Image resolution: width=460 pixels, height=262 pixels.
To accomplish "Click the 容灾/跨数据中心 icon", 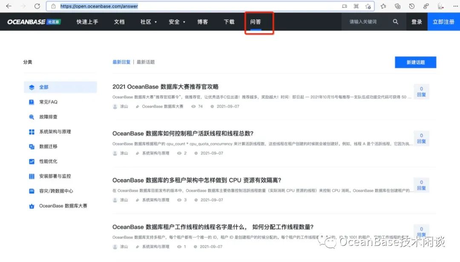I will (32, 191).
